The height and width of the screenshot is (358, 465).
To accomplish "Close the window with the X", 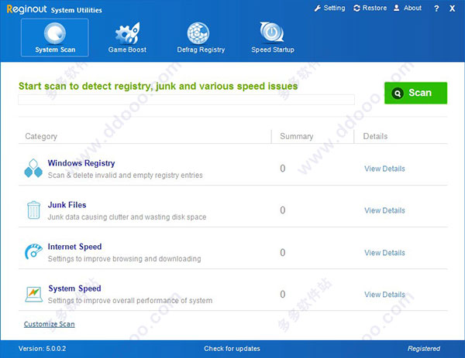I will 452,9.
